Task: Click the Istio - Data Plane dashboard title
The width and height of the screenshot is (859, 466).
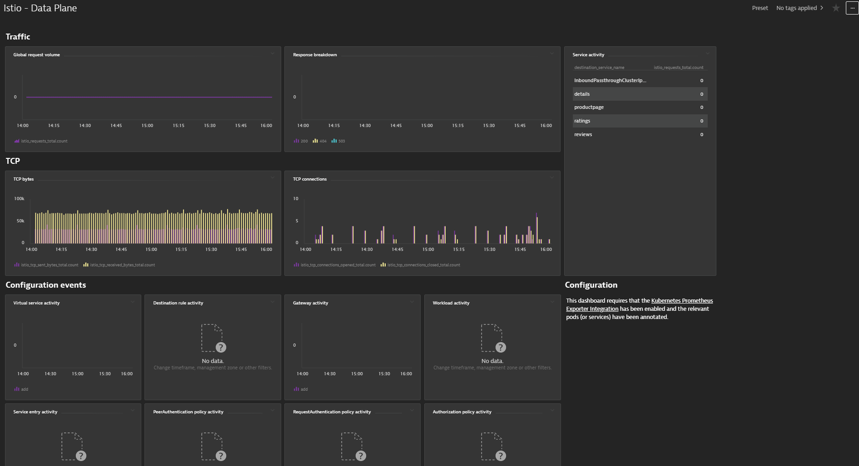Action: pyautogui.click(x=40, y=8)
